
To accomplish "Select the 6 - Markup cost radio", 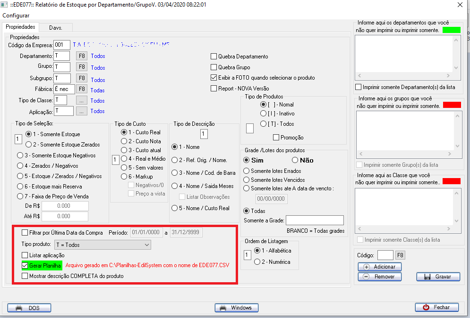I will [124, 176].
